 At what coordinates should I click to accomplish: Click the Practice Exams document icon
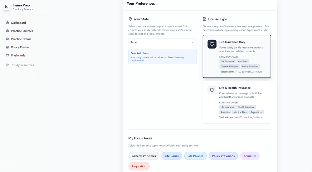pyautogui.click(x=7, y=39)
